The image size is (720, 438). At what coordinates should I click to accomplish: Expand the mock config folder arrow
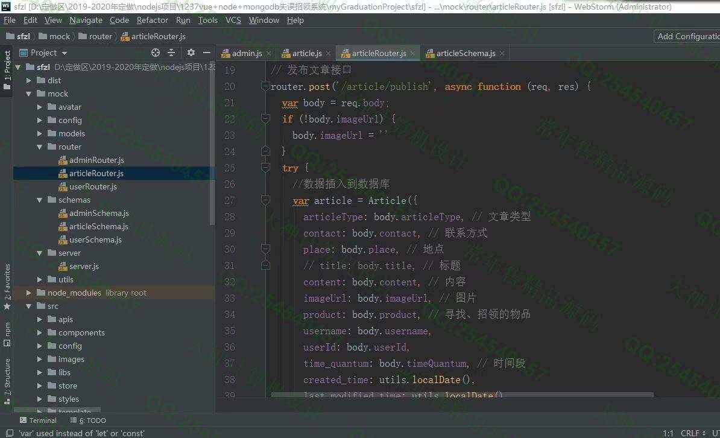tap(39, 121)
